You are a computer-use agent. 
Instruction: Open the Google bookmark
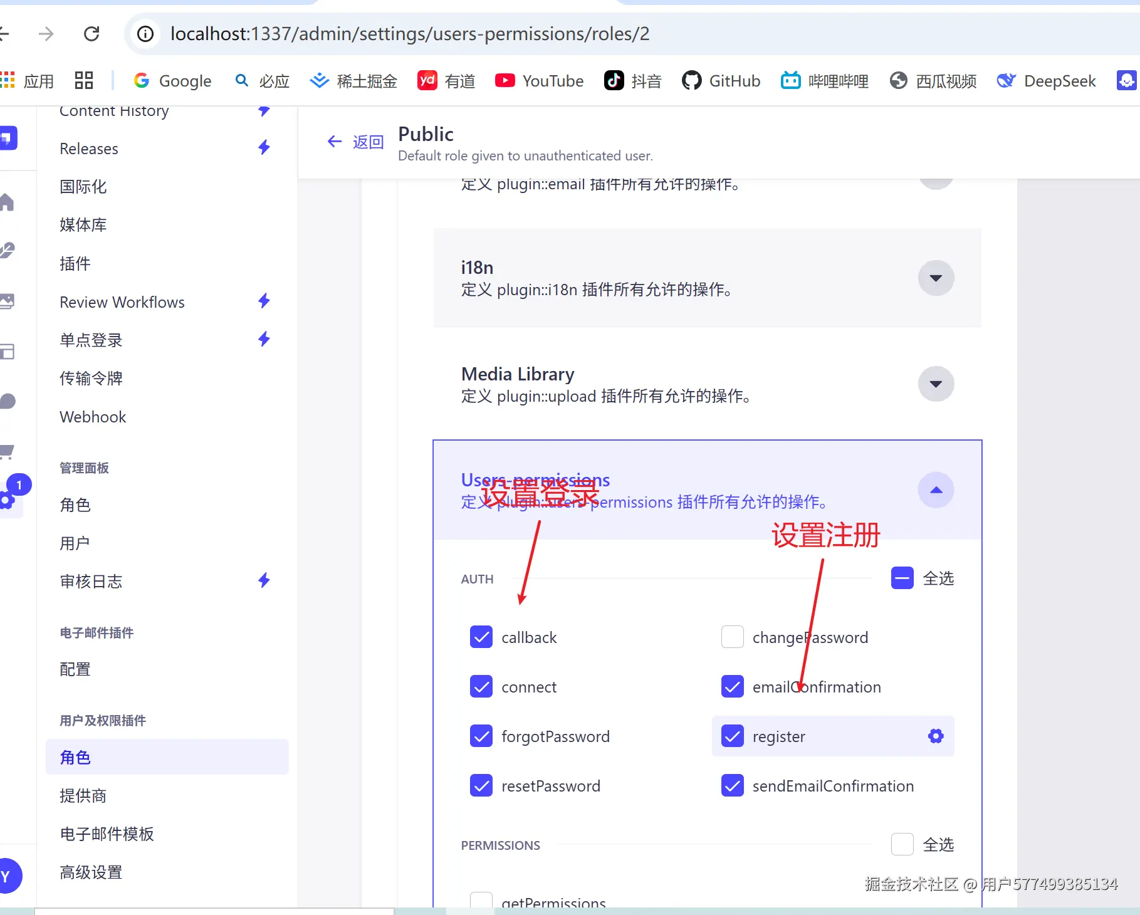[x=172, y=81]
